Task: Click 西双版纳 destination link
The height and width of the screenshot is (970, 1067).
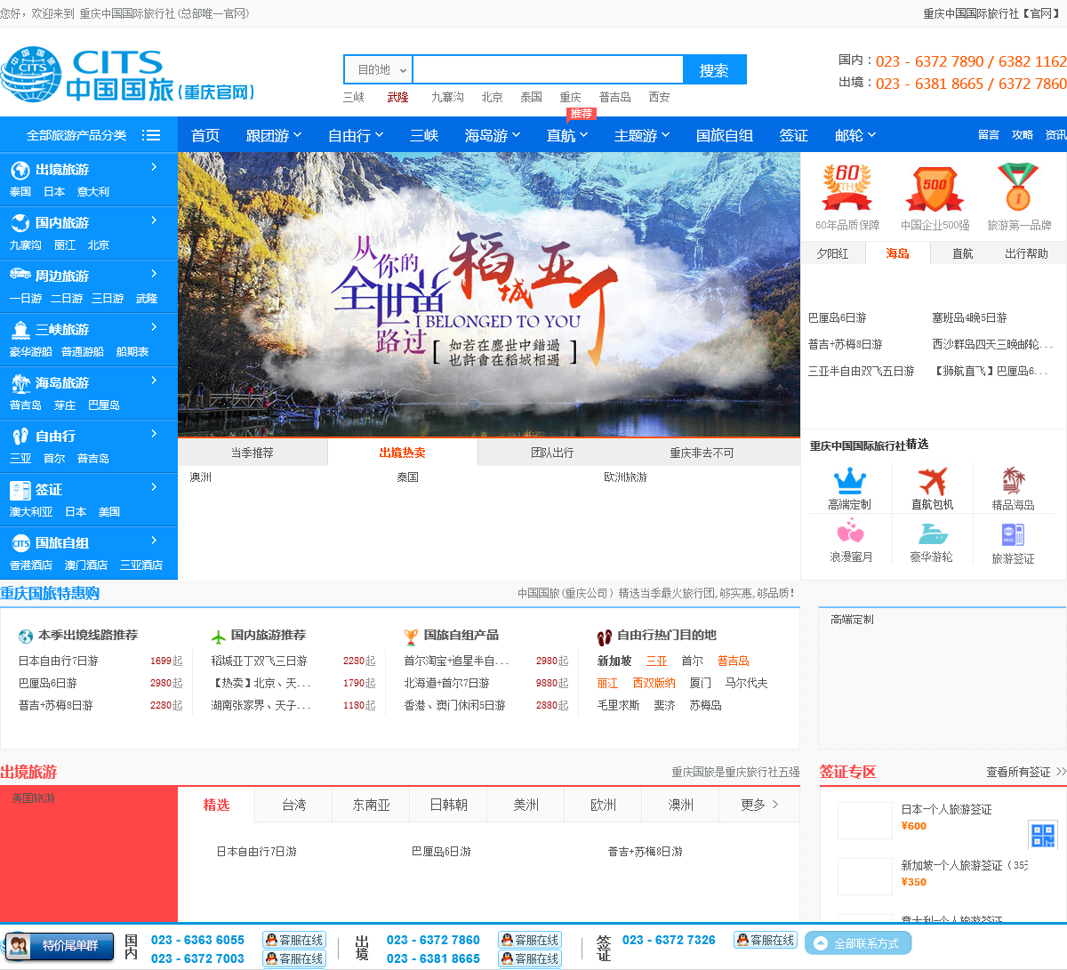Action: pos(654,683)
